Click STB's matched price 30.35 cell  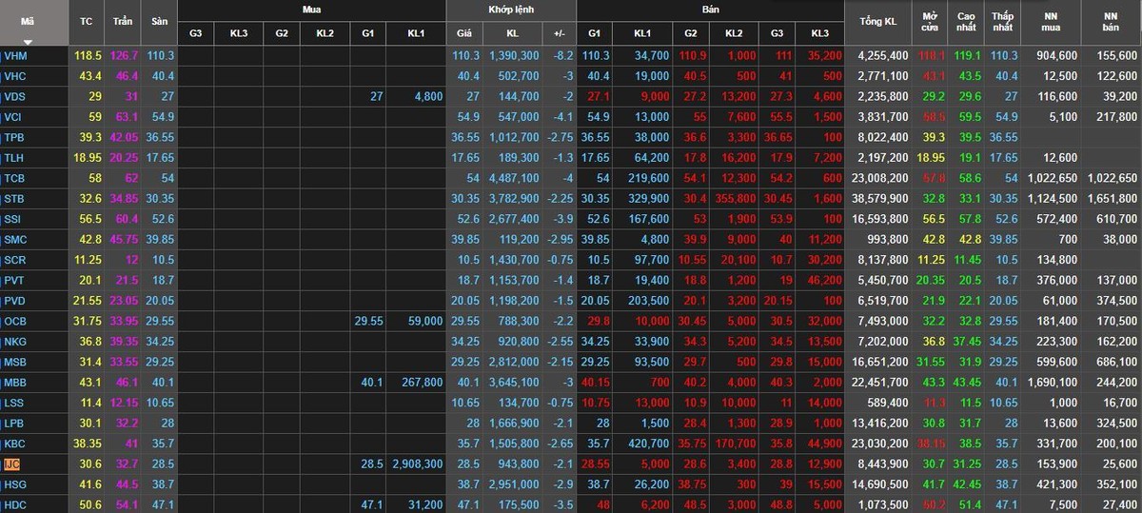click(465, 199)
